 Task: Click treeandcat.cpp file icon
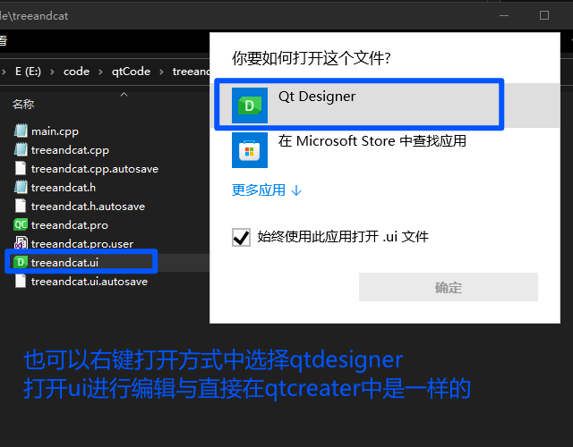click(x=21, y=149)
